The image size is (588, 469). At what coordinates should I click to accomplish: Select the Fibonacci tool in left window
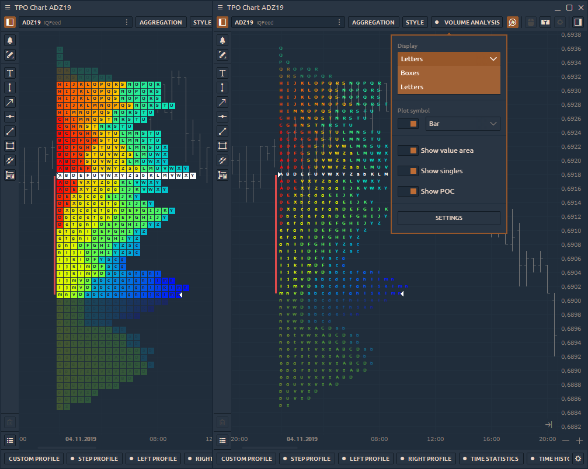(10, 160)
